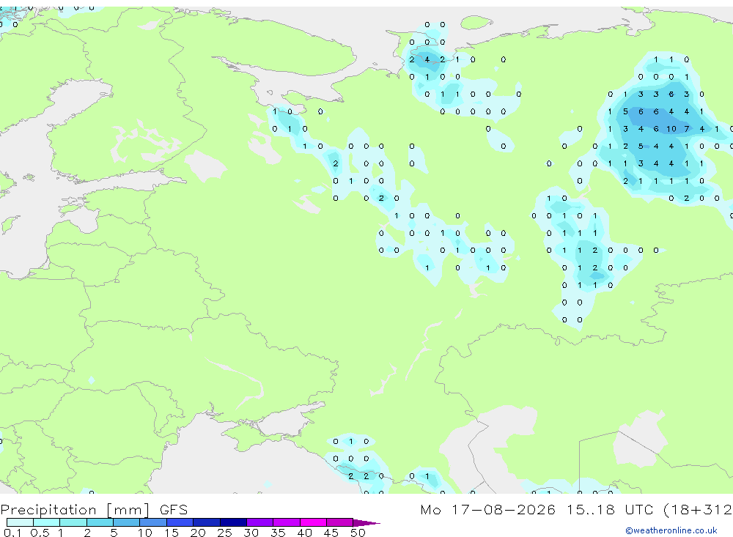Click the '50' legend scale label

point(358,533)
